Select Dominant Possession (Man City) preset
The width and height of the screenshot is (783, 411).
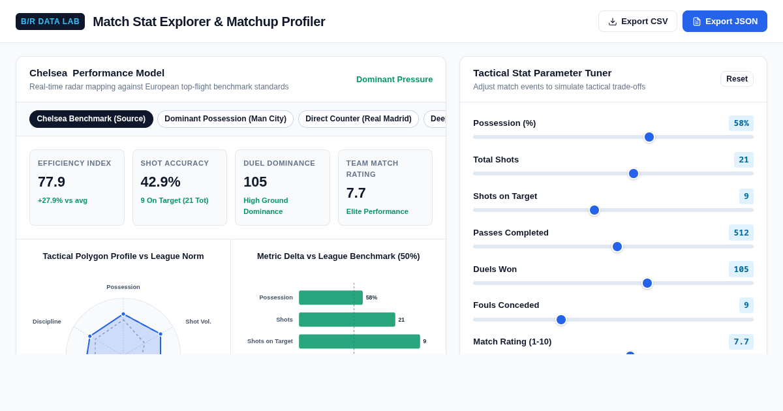pyautogui.click(x=225, y=119)
